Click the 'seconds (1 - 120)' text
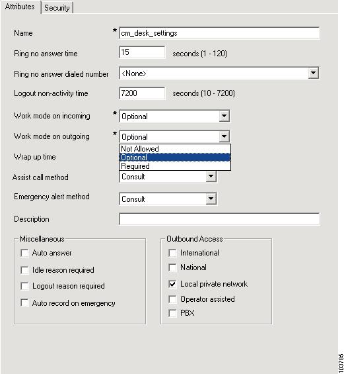The width and height of the screenshot is (344, 374). coord(199,54)
